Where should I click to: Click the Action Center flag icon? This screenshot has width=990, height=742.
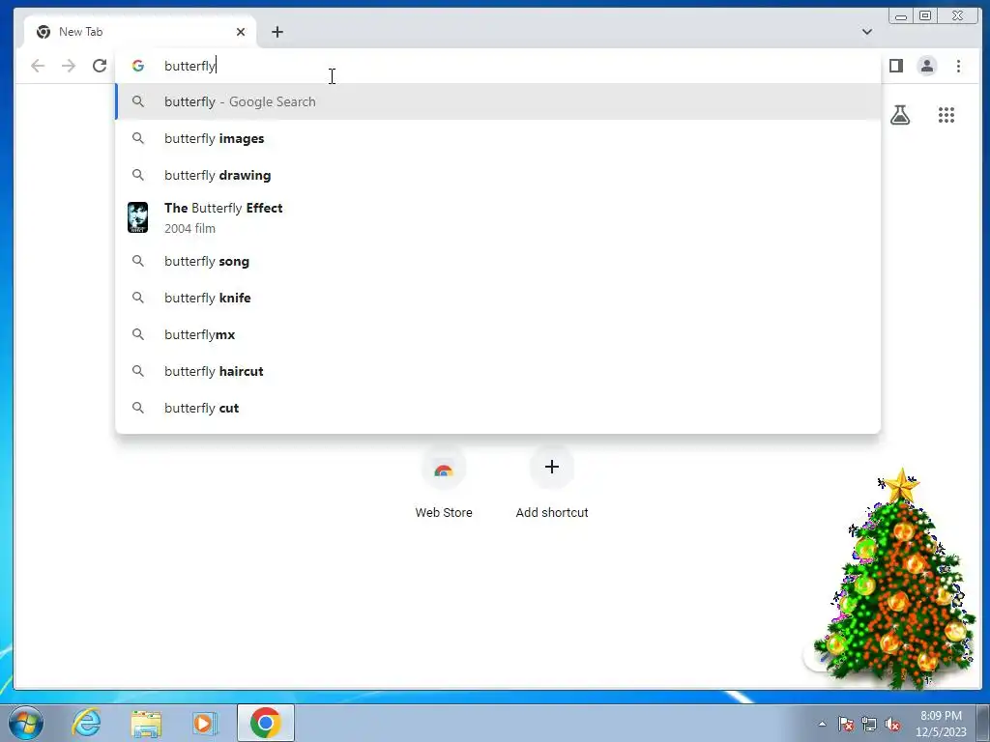pos(846,724)
